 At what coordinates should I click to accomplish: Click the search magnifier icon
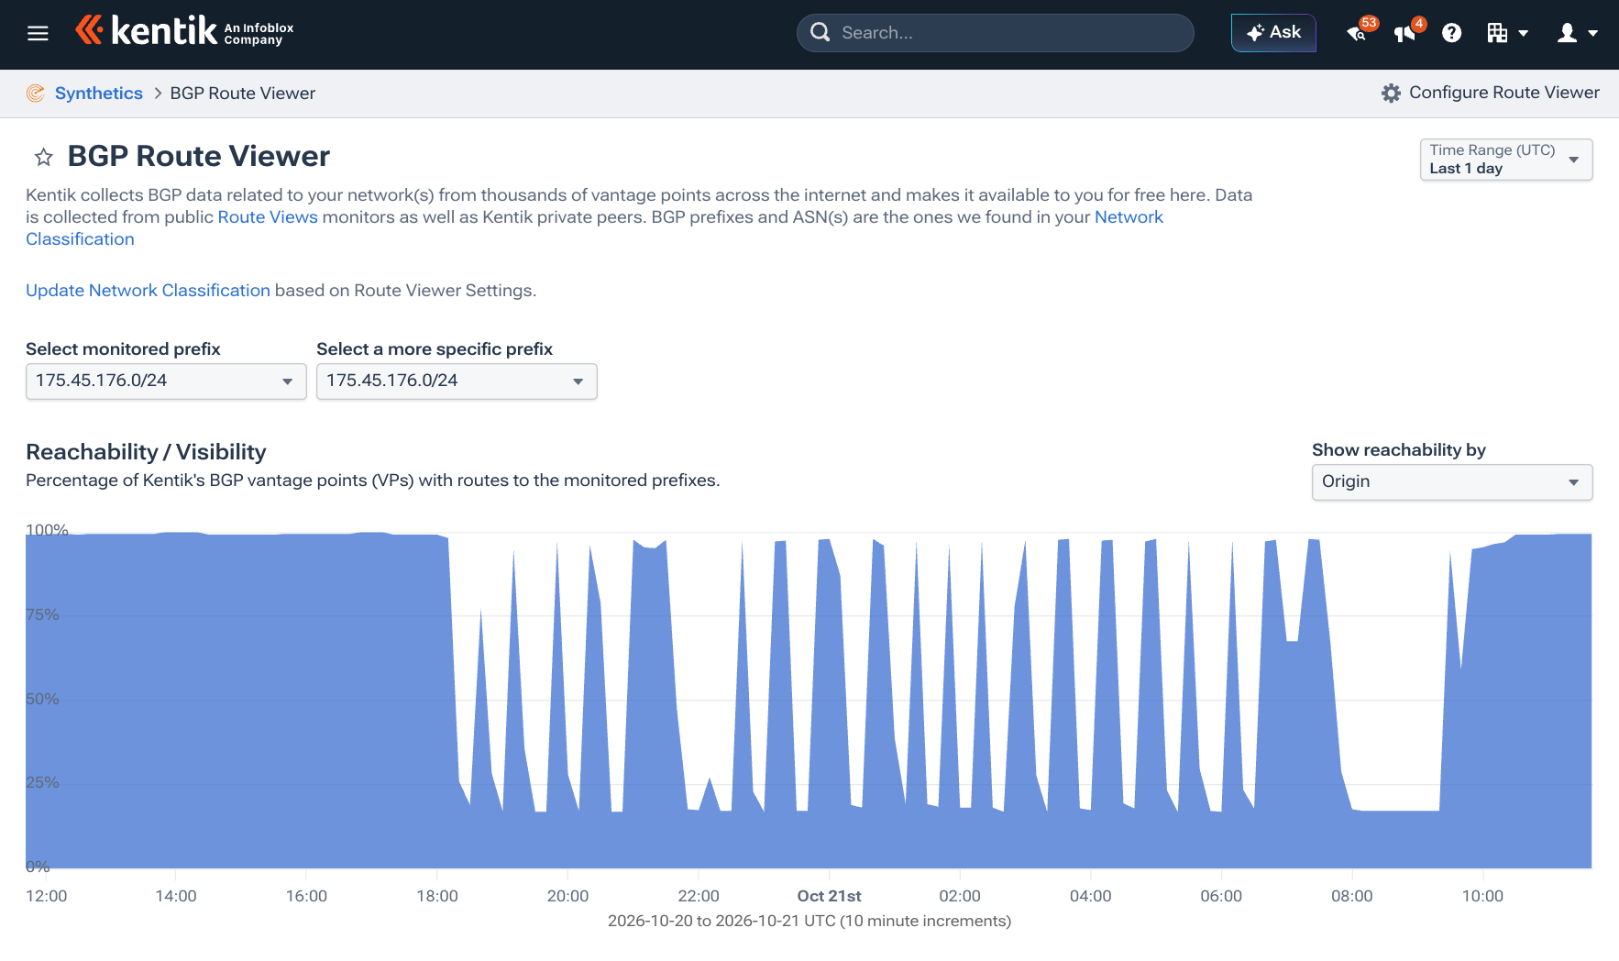coord(821,32)
